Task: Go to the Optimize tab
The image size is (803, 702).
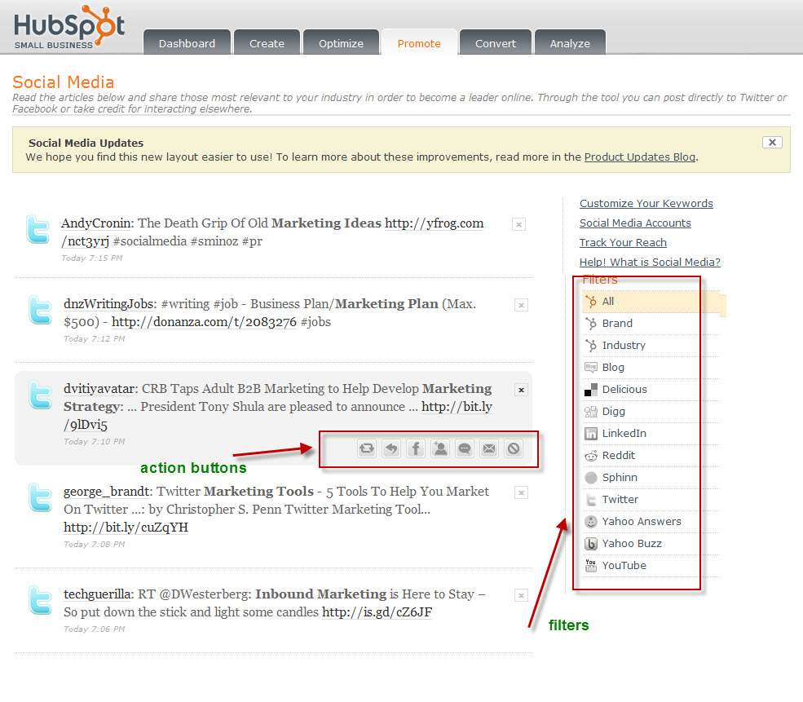Action: click(341, 42)
